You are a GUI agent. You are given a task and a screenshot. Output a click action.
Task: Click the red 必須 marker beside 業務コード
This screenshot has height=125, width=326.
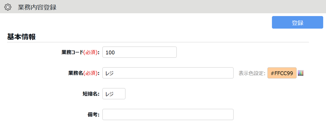[x=90, y=52]
